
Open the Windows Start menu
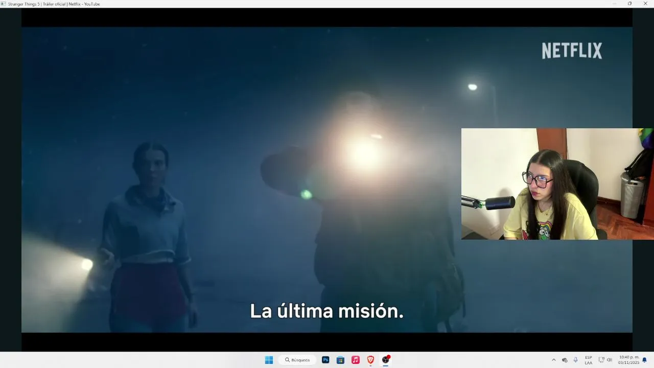(x=269, y=360)
